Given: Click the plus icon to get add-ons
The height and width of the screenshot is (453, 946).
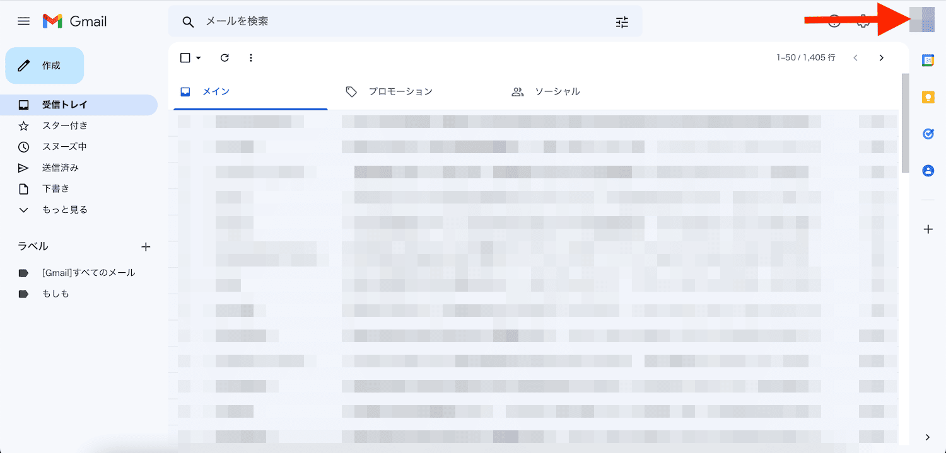Looking at the screenshot, I should tap(928, 229).
